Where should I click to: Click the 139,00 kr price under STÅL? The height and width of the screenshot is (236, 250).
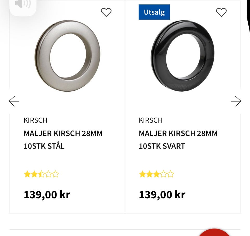coord(47,195)
